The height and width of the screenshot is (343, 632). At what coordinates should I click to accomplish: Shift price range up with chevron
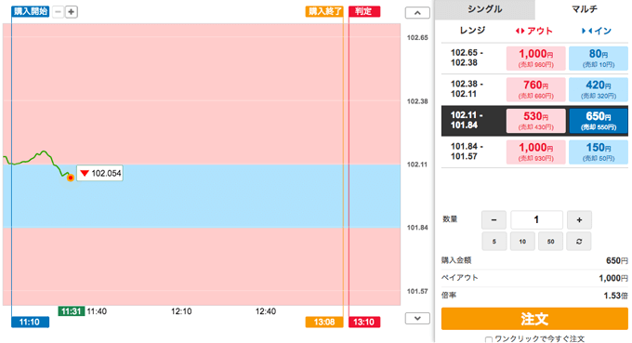click(x=417, y=13)
